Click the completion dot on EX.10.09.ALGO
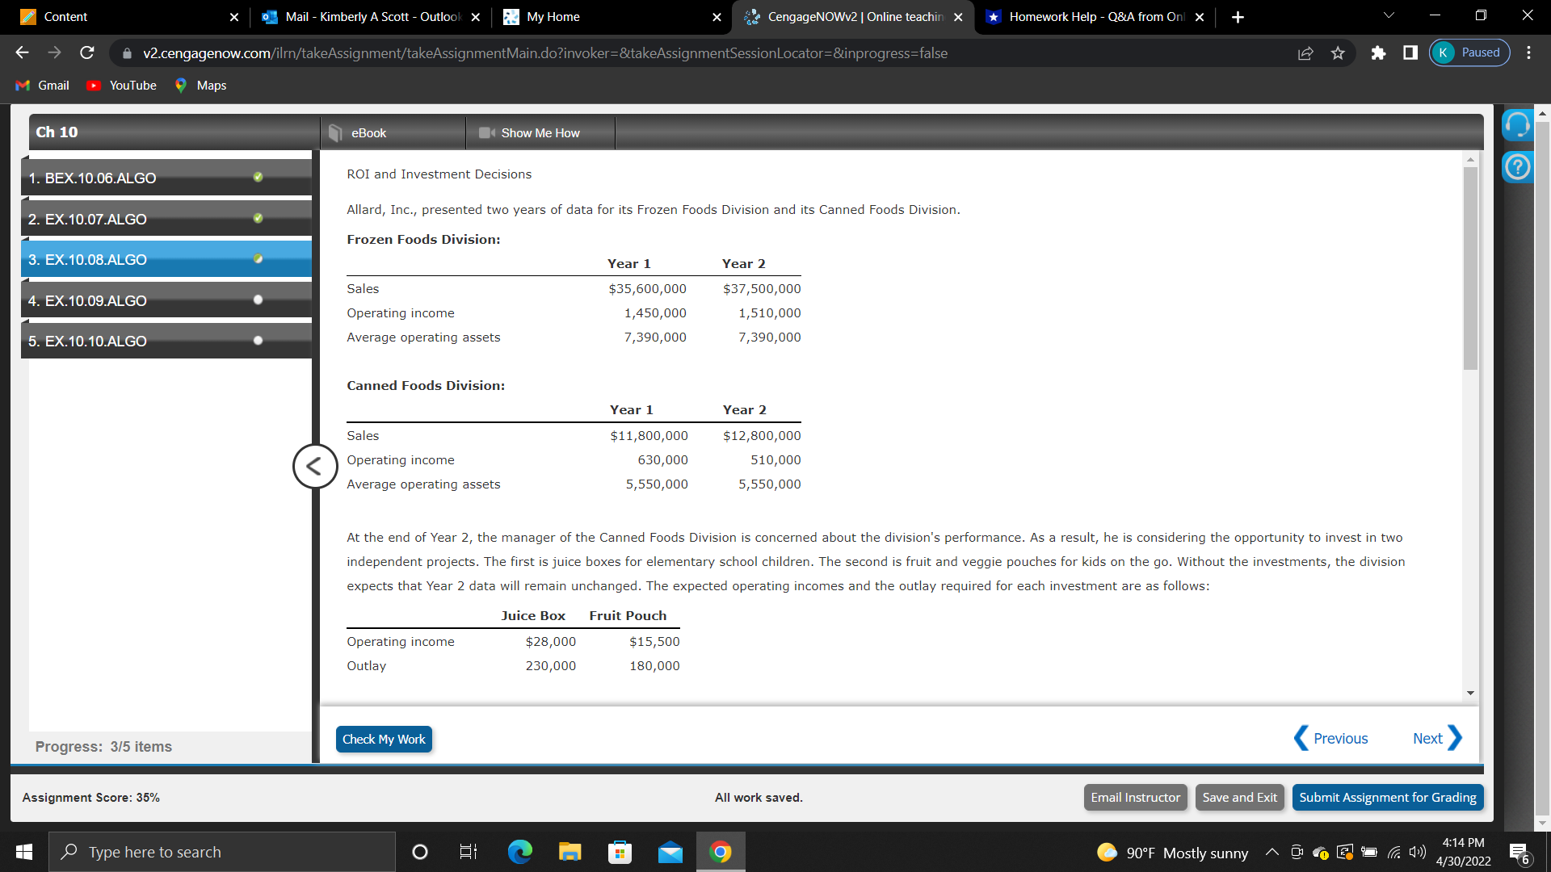1551x872 pixels. (x=258, y=300)
